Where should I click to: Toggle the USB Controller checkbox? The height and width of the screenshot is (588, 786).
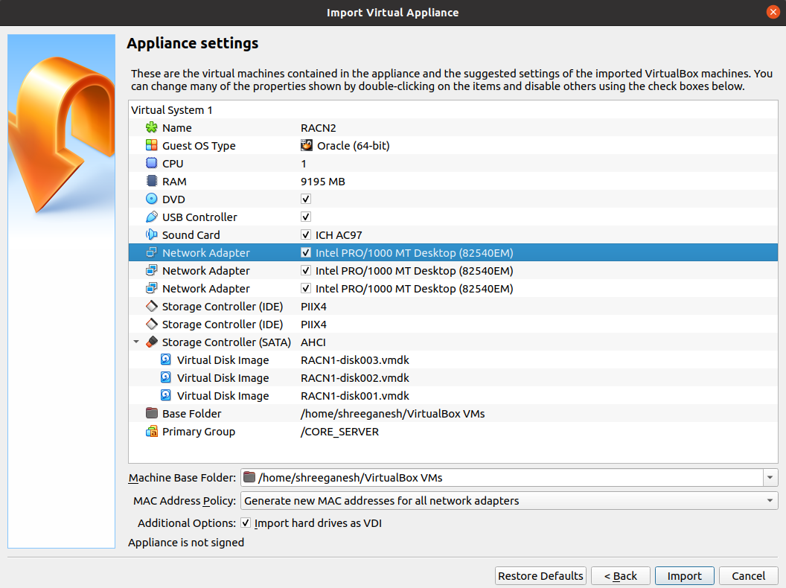pyautogui.click(x=306, y=217)
